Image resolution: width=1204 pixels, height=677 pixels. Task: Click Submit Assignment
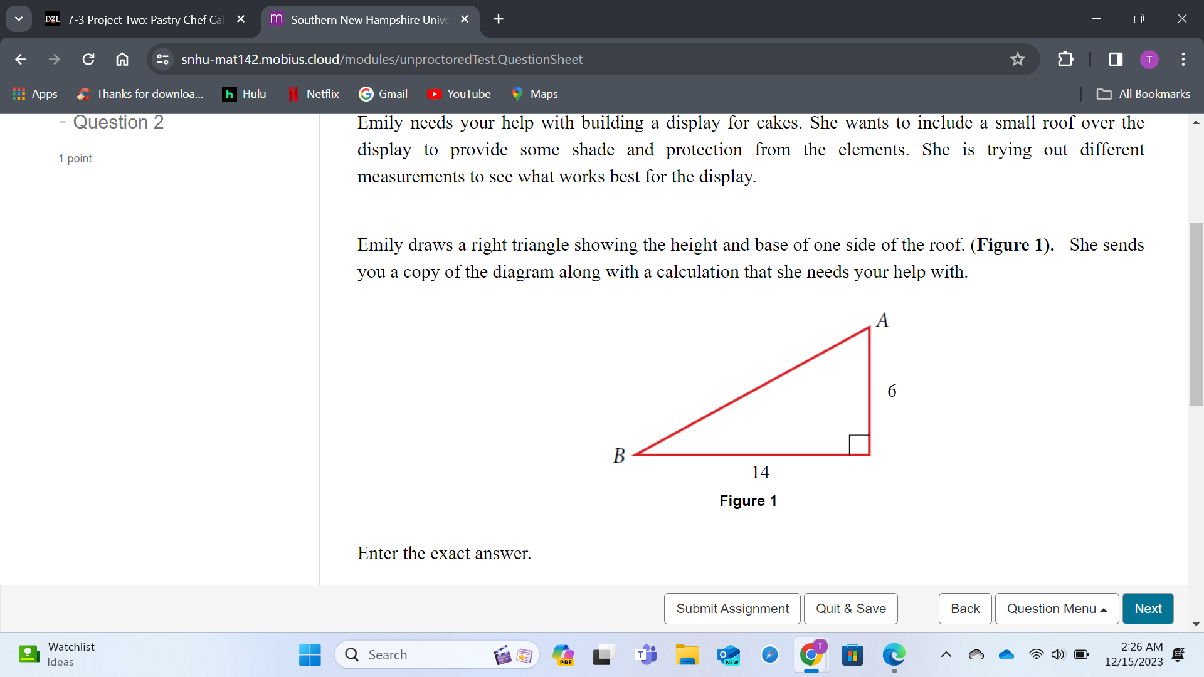click(732, 608)
